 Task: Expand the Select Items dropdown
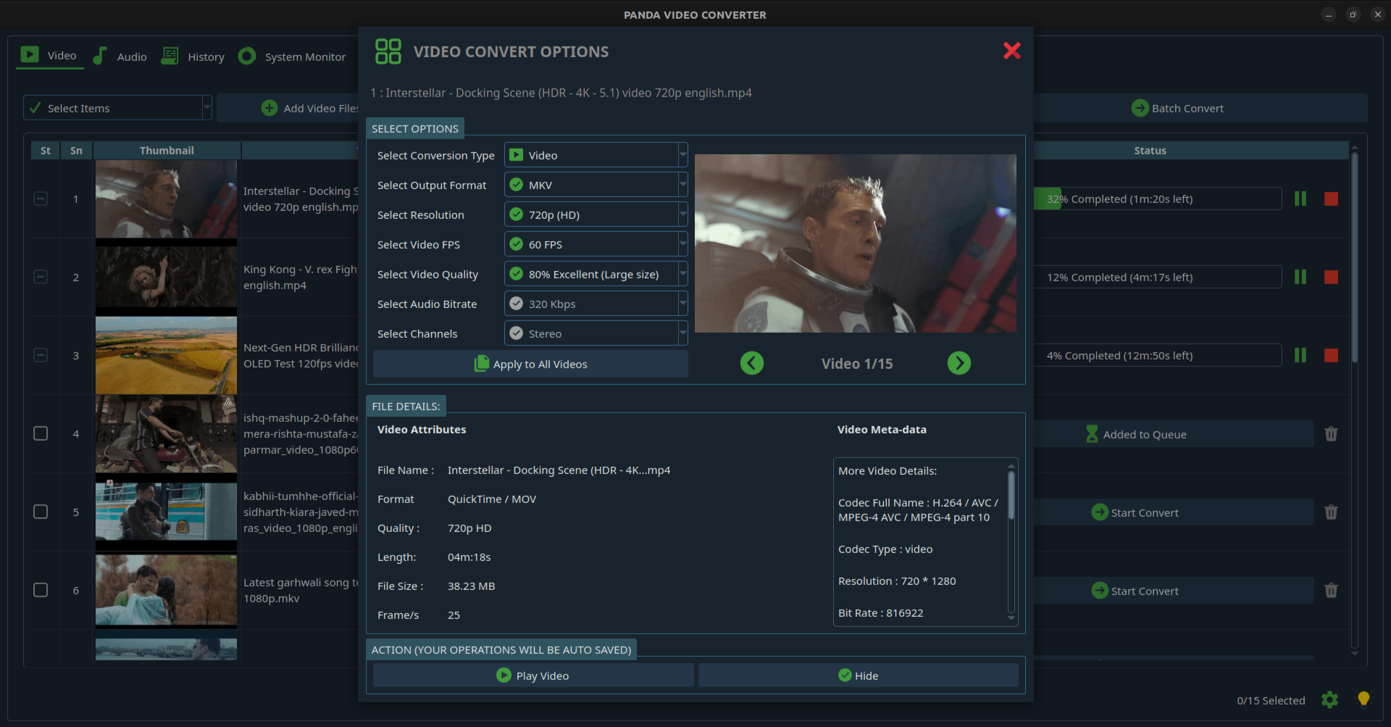117,108
